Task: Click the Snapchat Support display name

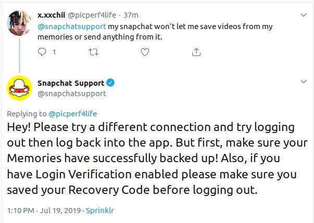Action: 71,83
